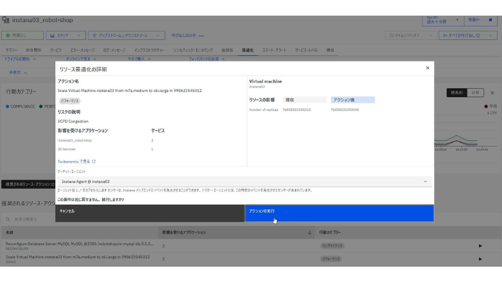
Task: Click the info icon in すべての呼び出し
Action: 478,36
